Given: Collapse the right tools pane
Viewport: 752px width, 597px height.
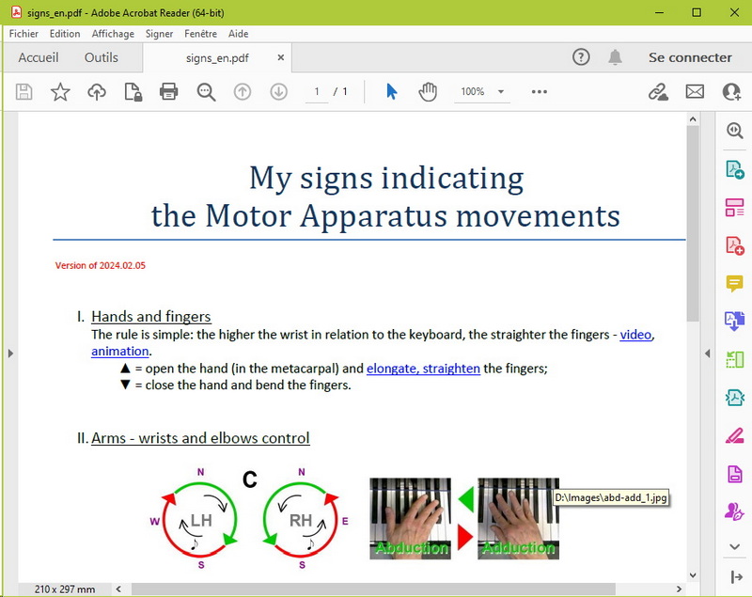Looking at the screenshot, I should coord(707,353).
